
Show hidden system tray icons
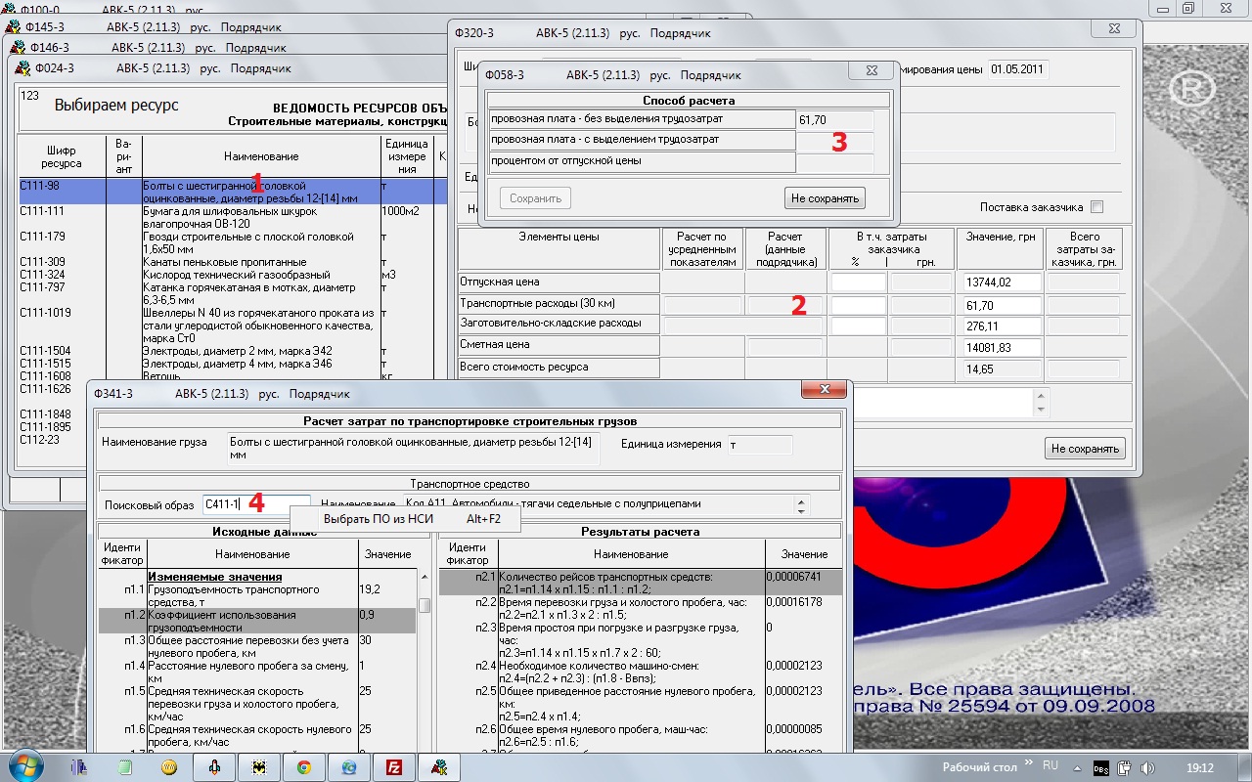pos(1075,767)
